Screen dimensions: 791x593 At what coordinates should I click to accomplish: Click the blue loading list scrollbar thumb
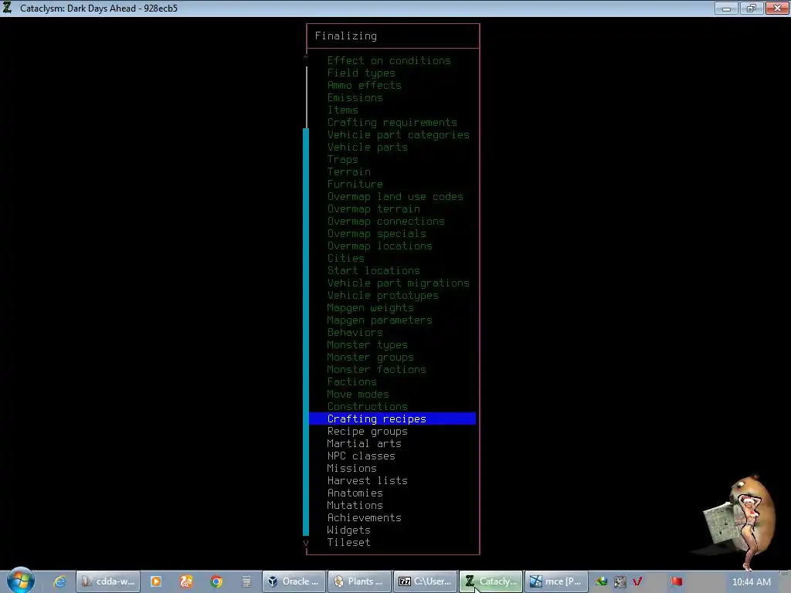point(306,332)
